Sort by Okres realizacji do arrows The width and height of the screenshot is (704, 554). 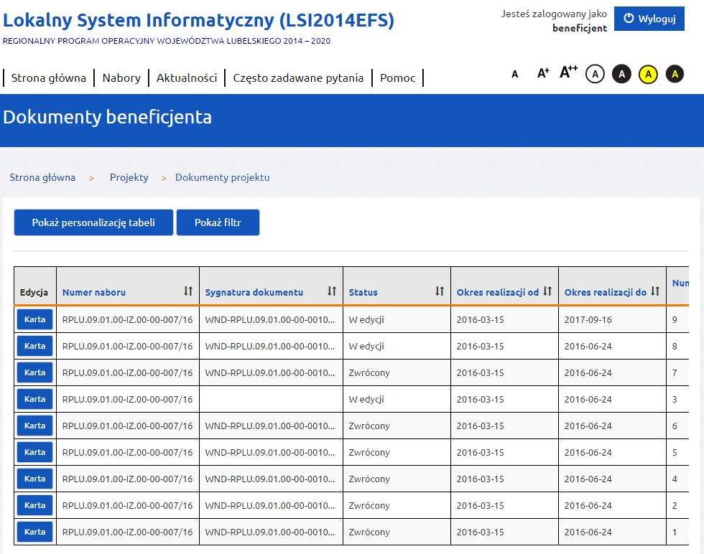pyautogui.click(x=655, y=291)
